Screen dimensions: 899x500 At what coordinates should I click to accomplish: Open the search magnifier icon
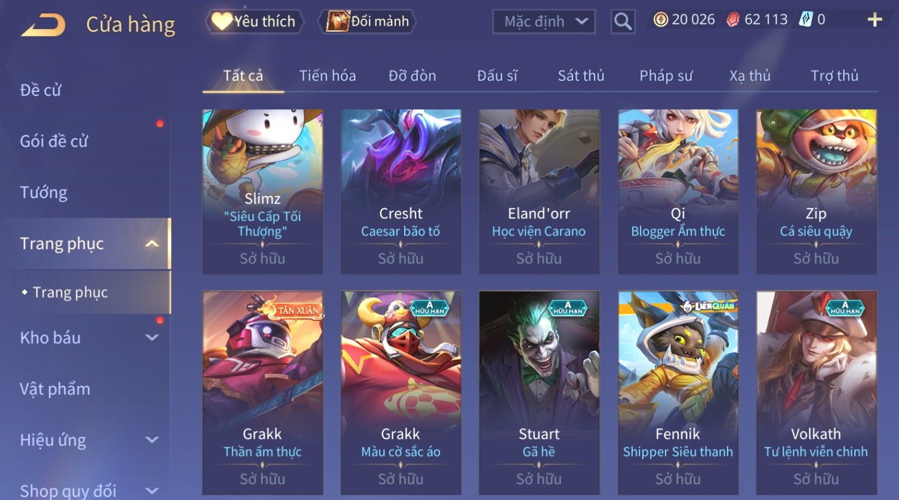point(623,22)
